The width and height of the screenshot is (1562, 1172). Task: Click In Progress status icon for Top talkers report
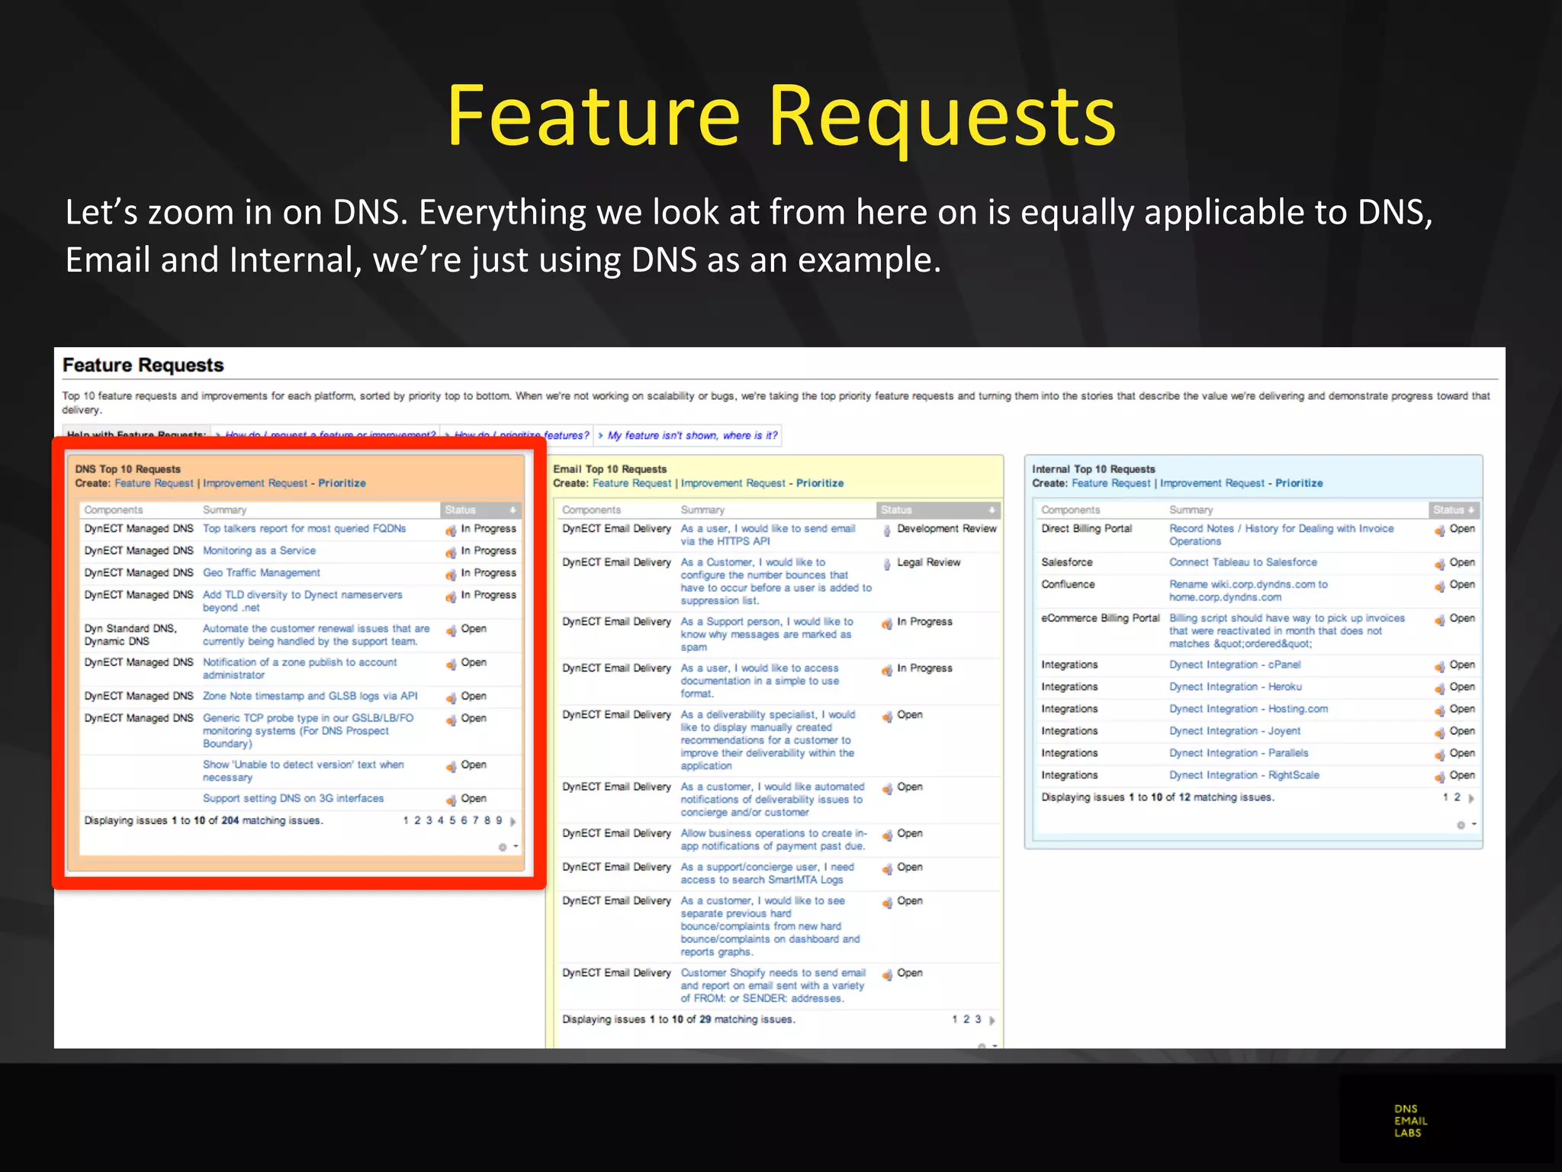(451, 530)
